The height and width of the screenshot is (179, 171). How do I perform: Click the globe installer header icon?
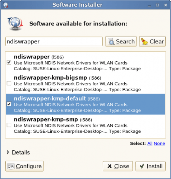[x=15, y=24]
